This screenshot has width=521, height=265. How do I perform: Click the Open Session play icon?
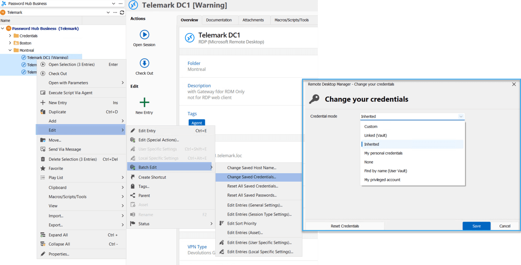tap(144, 35)
